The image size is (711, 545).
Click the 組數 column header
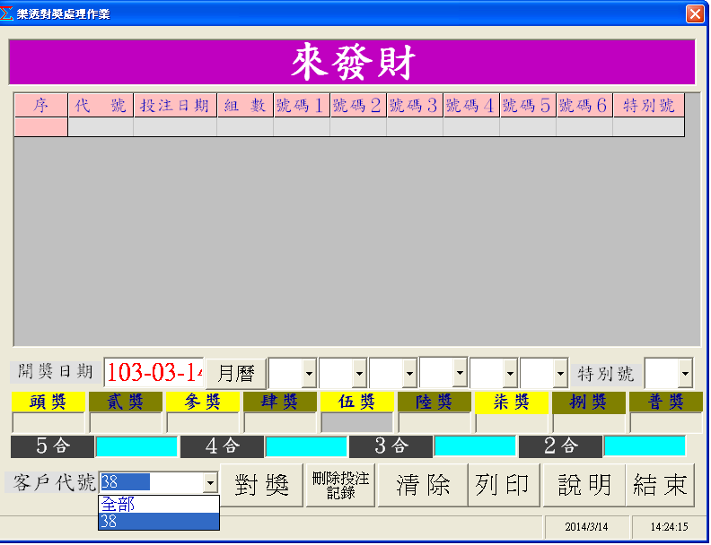click(245, 106)
